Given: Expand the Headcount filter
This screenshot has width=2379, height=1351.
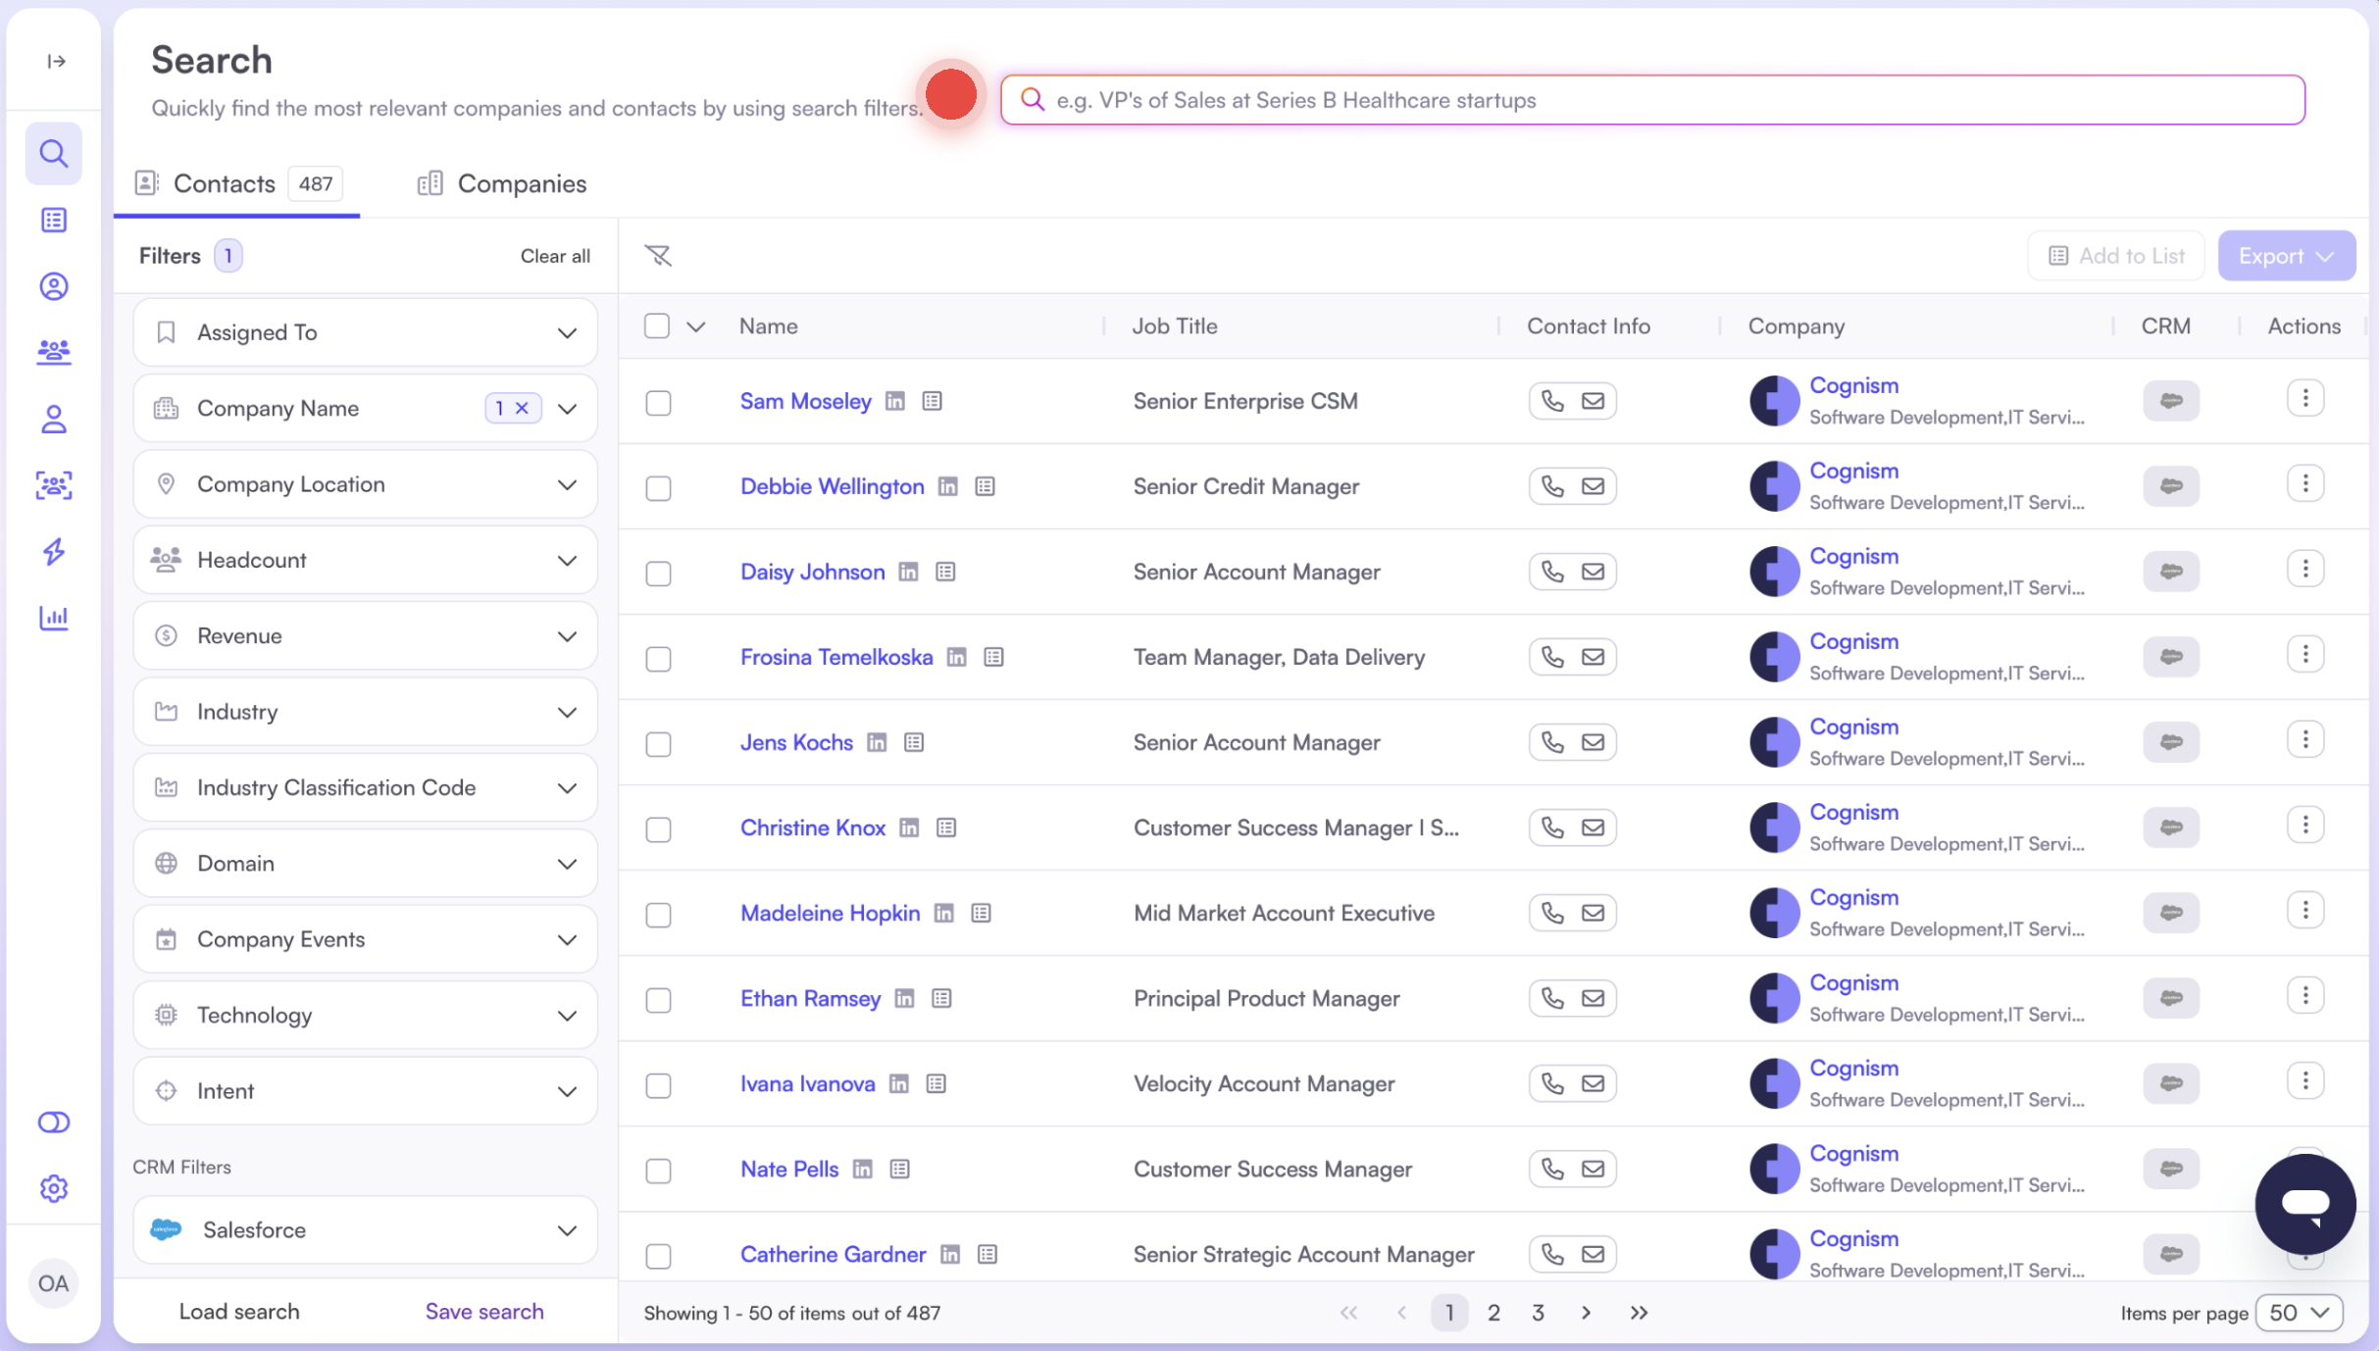Looking at the screenshot, I should [x=568, y=560].
